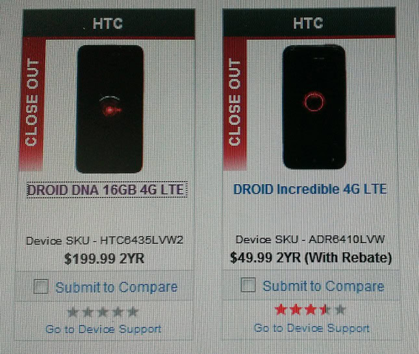Click Device SKU ADR6410LVW text

pos(310,239)
